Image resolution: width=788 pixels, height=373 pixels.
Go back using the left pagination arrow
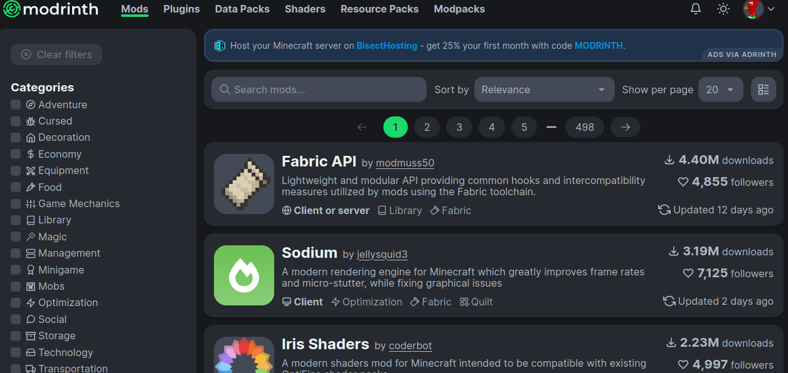point(362,127)
